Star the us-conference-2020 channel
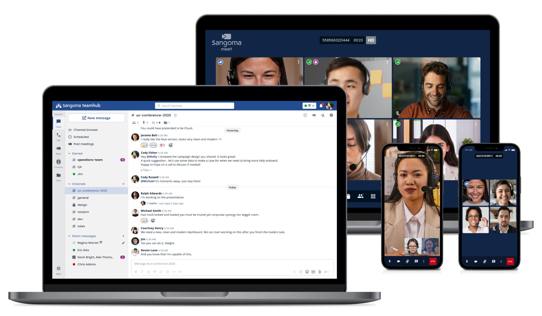 (x=175, y=115)
